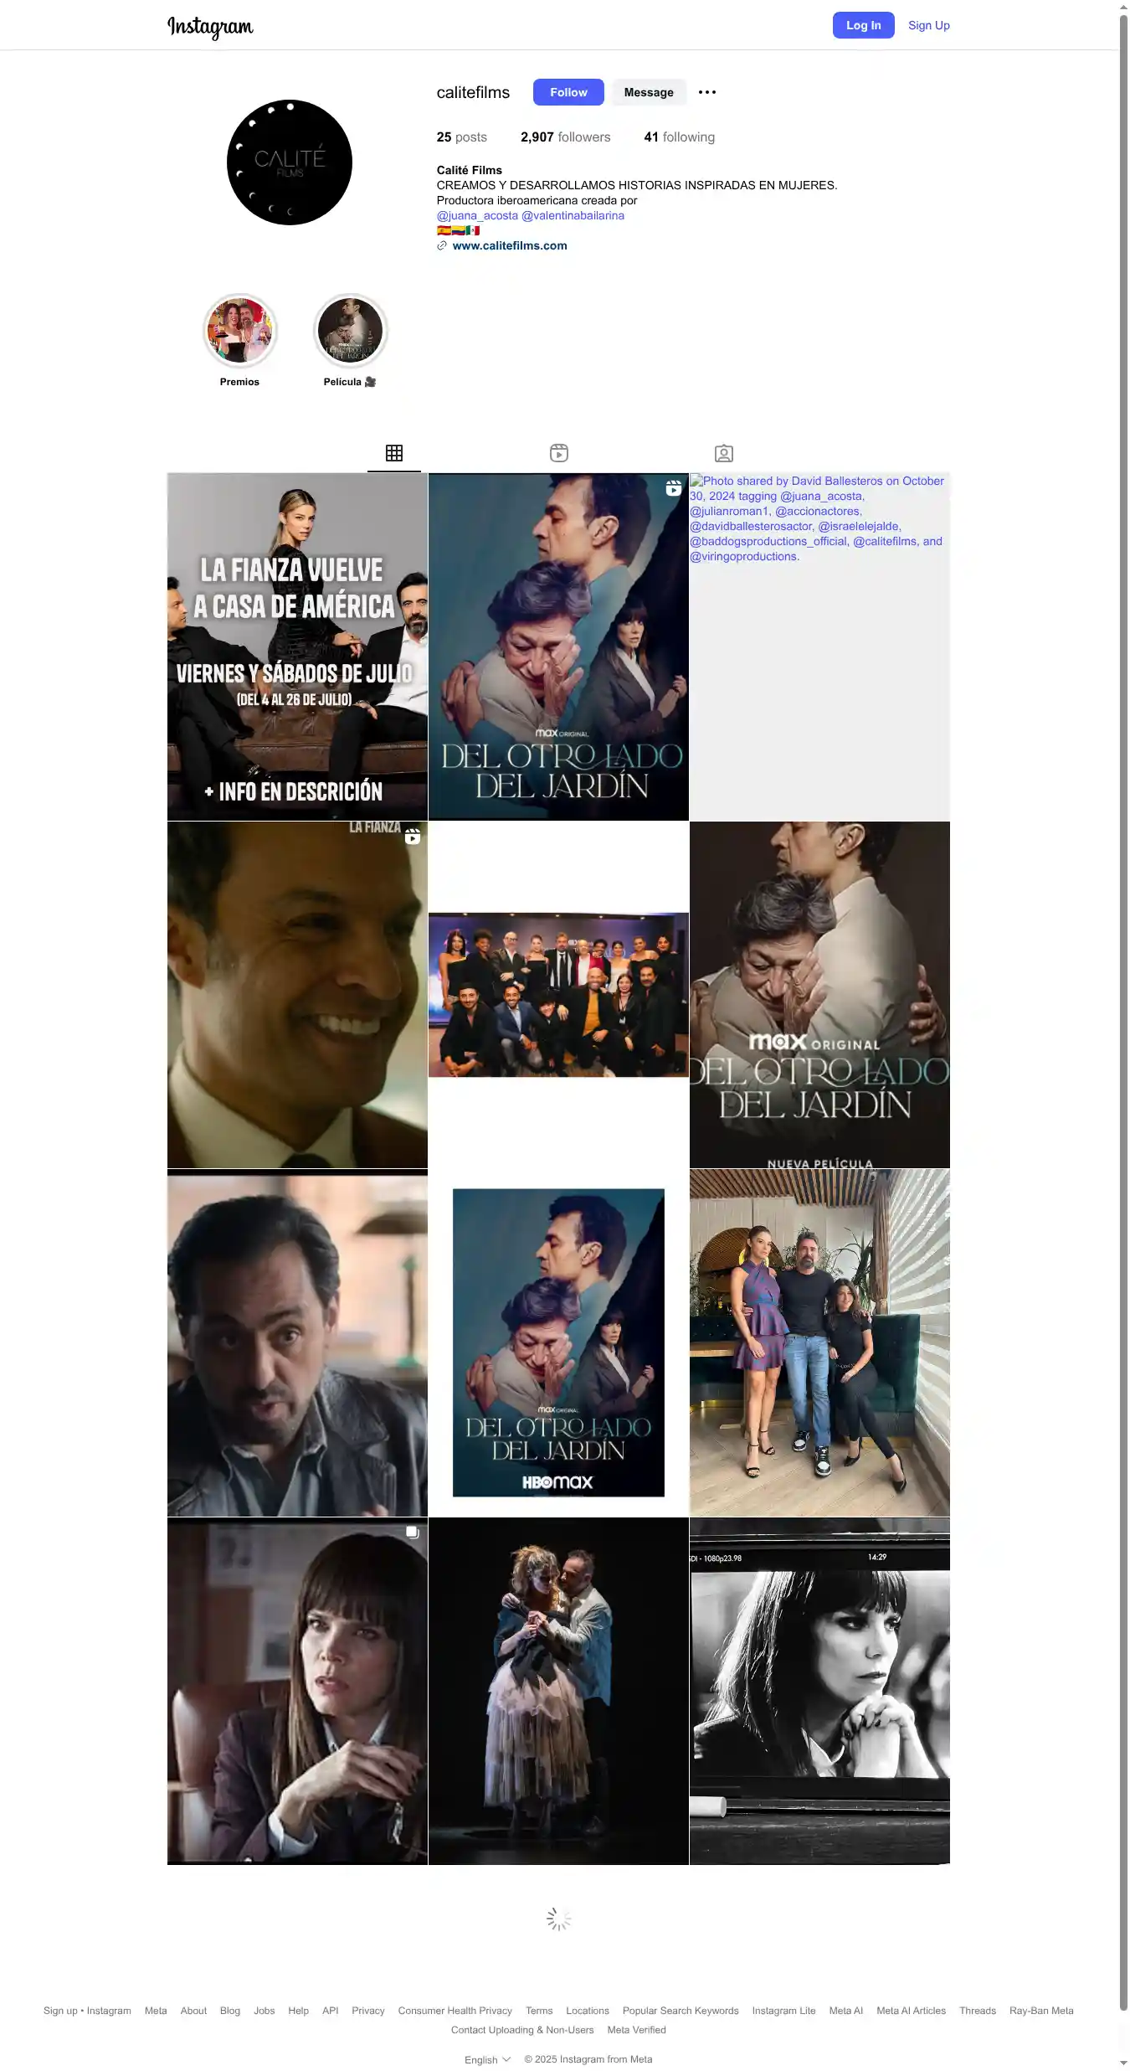
Task: Open the HBO Max Del Otro Lado del Jardín post
Action: point(558,1342)
